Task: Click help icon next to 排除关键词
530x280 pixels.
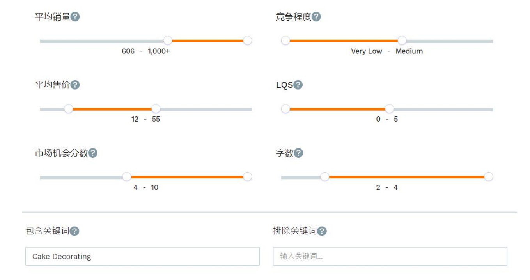Action: [x=322, y=231]
